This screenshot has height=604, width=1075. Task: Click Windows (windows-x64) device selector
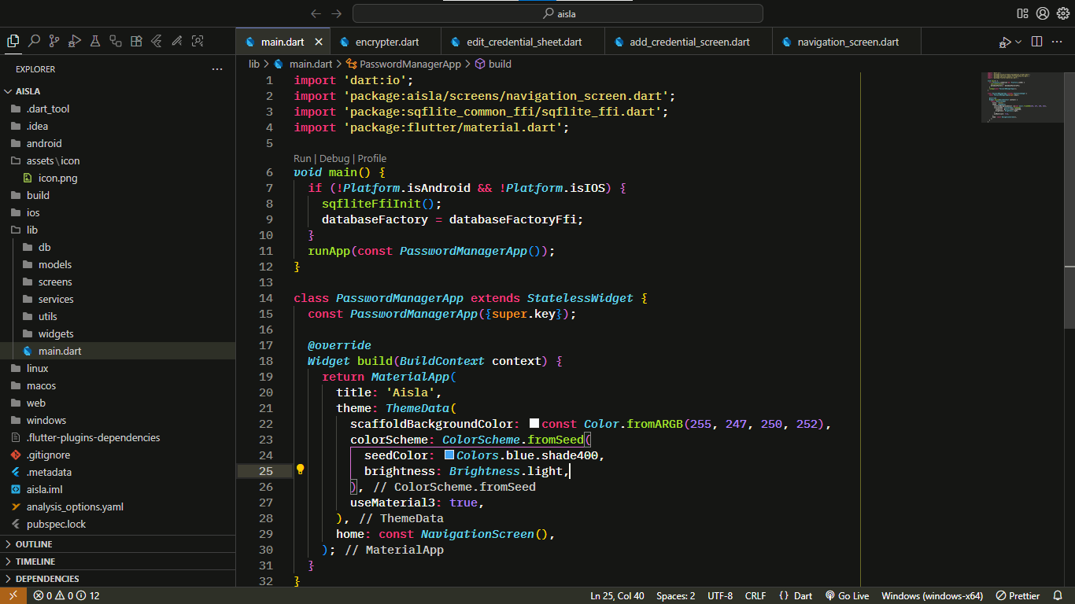(x=932, y=595)
